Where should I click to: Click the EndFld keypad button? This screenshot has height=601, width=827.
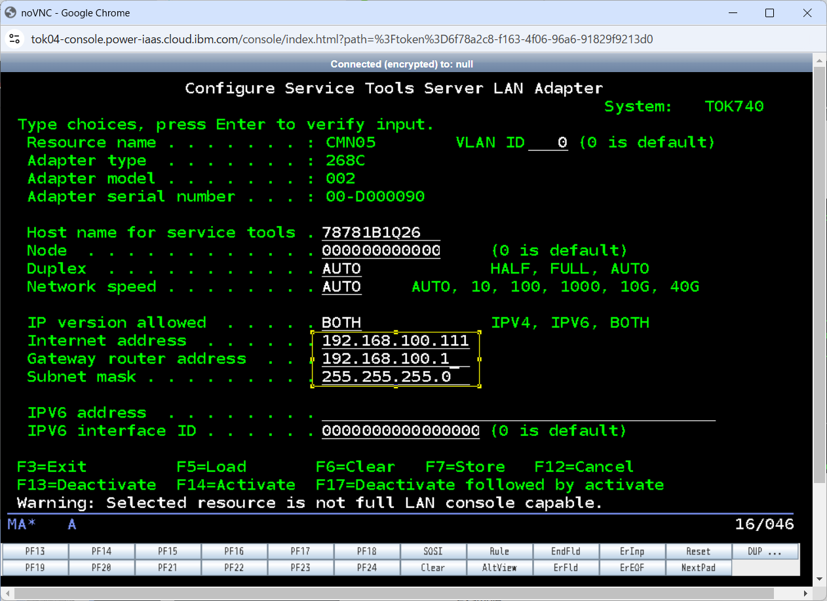click(x=566, y=551)
